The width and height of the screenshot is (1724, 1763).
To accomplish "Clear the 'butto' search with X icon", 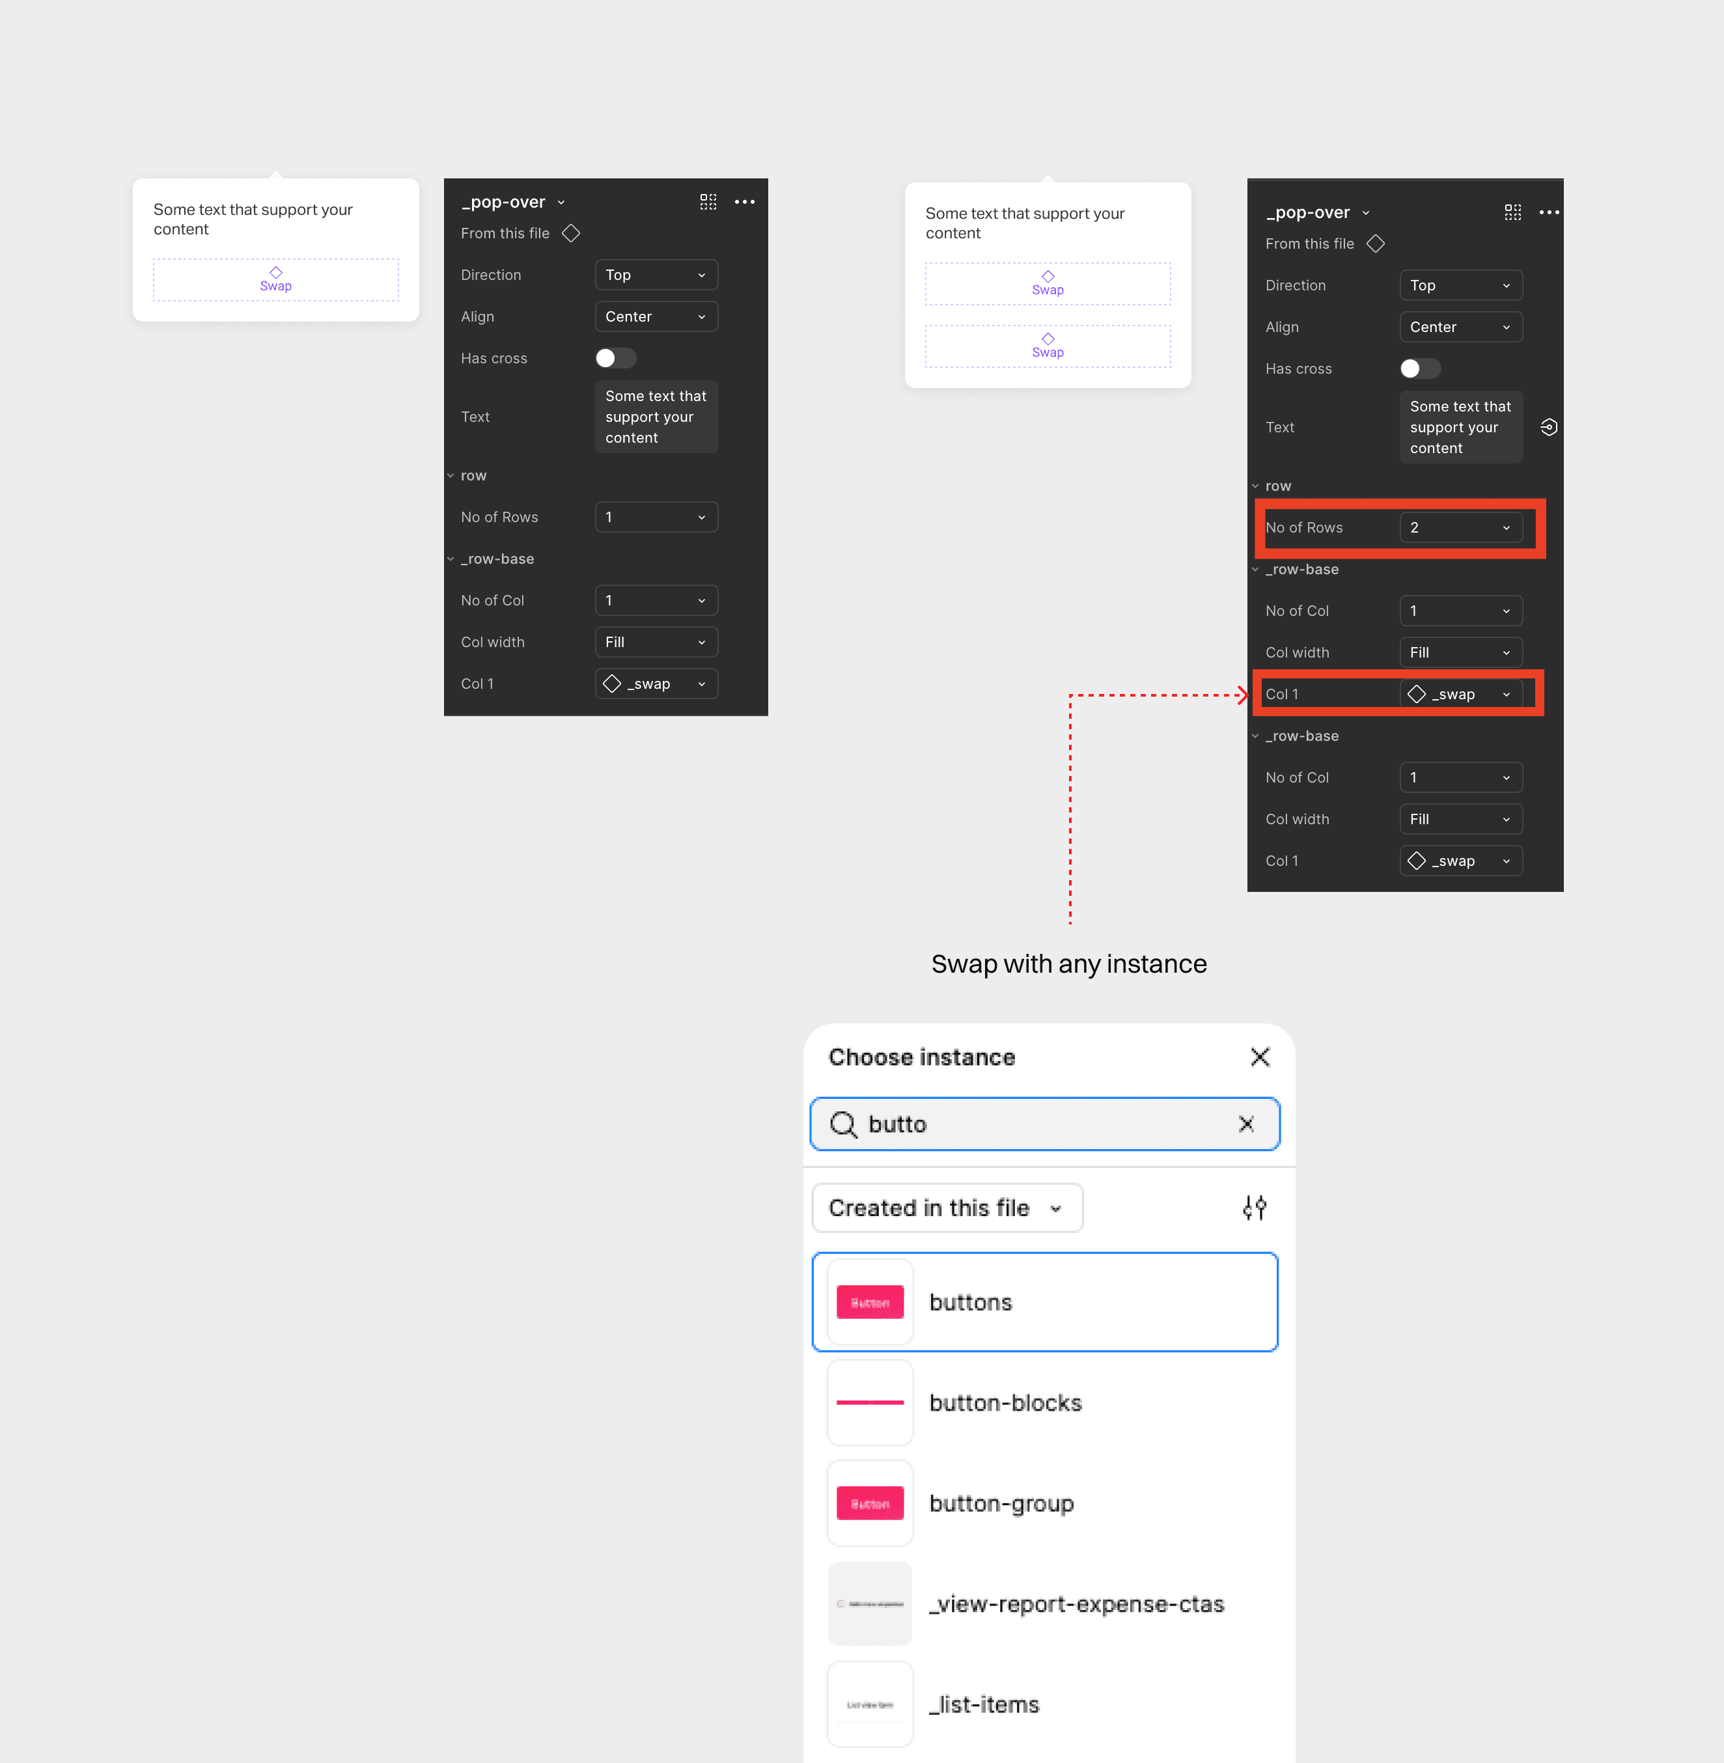I will (x=1246, y=1124).
